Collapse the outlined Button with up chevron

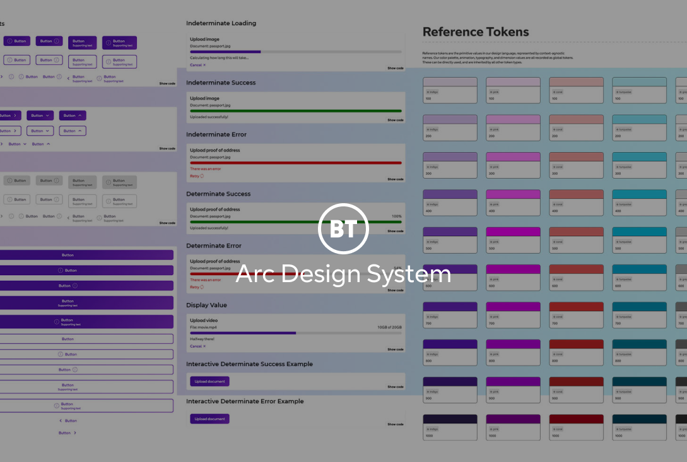pos(73,131)
